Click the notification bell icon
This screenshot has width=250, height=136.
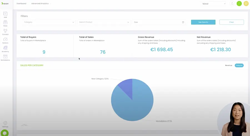click(232, 4)
